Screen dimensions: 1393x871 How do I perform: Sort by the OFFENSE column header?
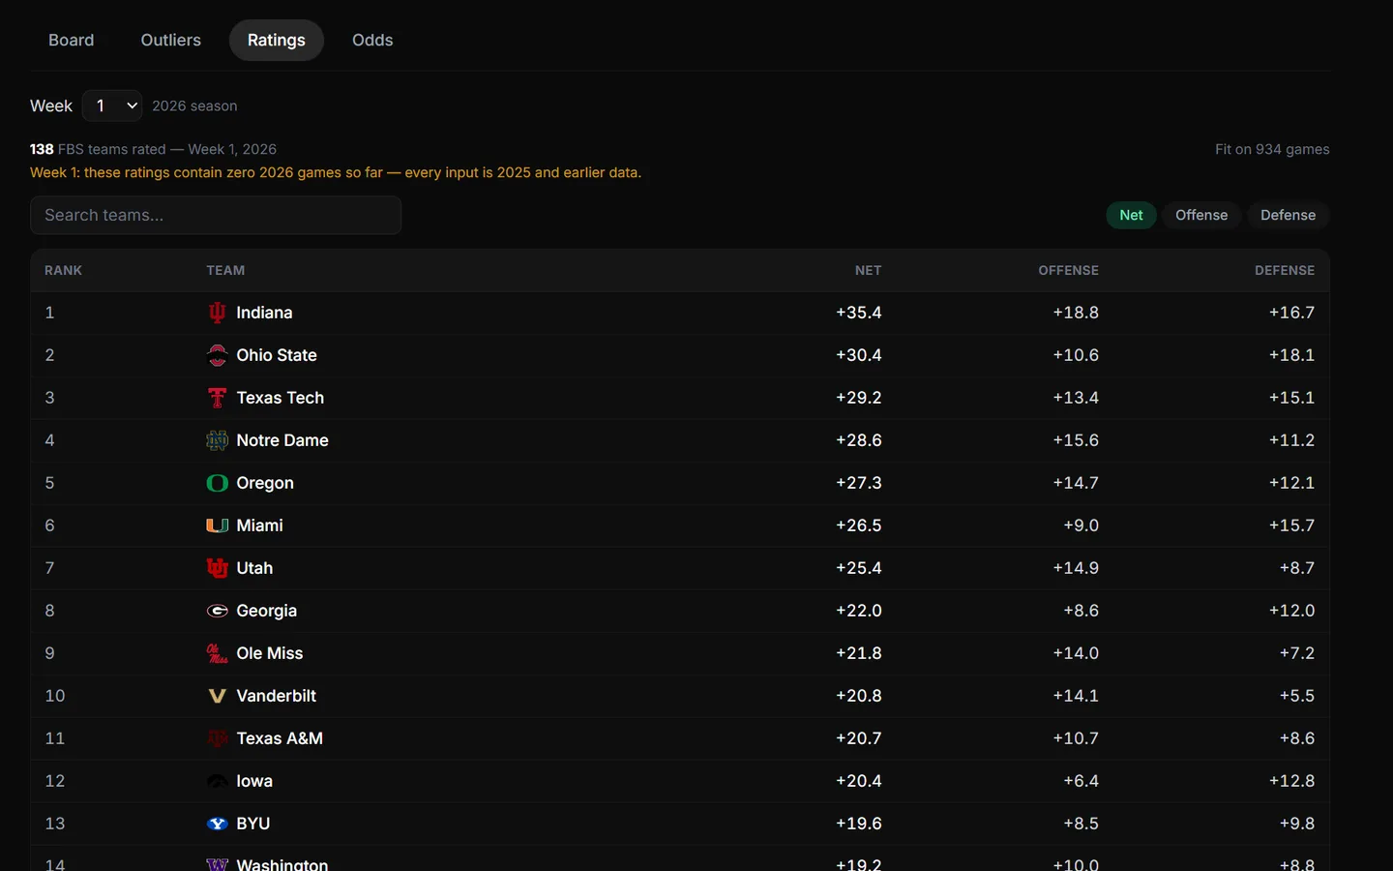coord(1069,270)
